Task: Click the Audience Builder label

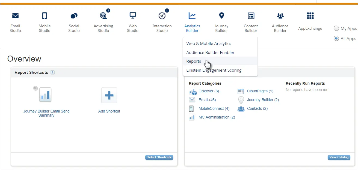Action: click(280, 28)
